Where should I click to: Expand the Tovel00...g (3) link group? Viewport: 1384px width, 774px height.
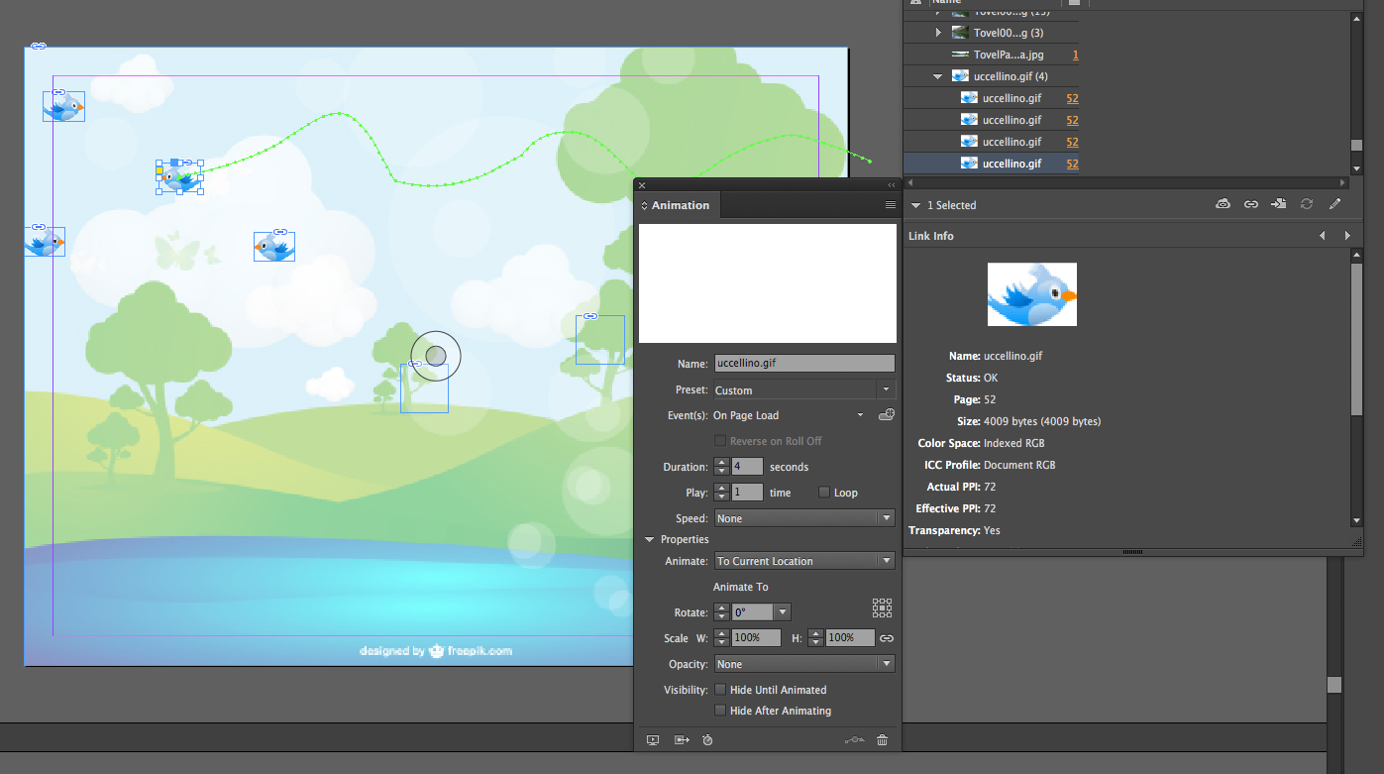(x=938, y=33)
